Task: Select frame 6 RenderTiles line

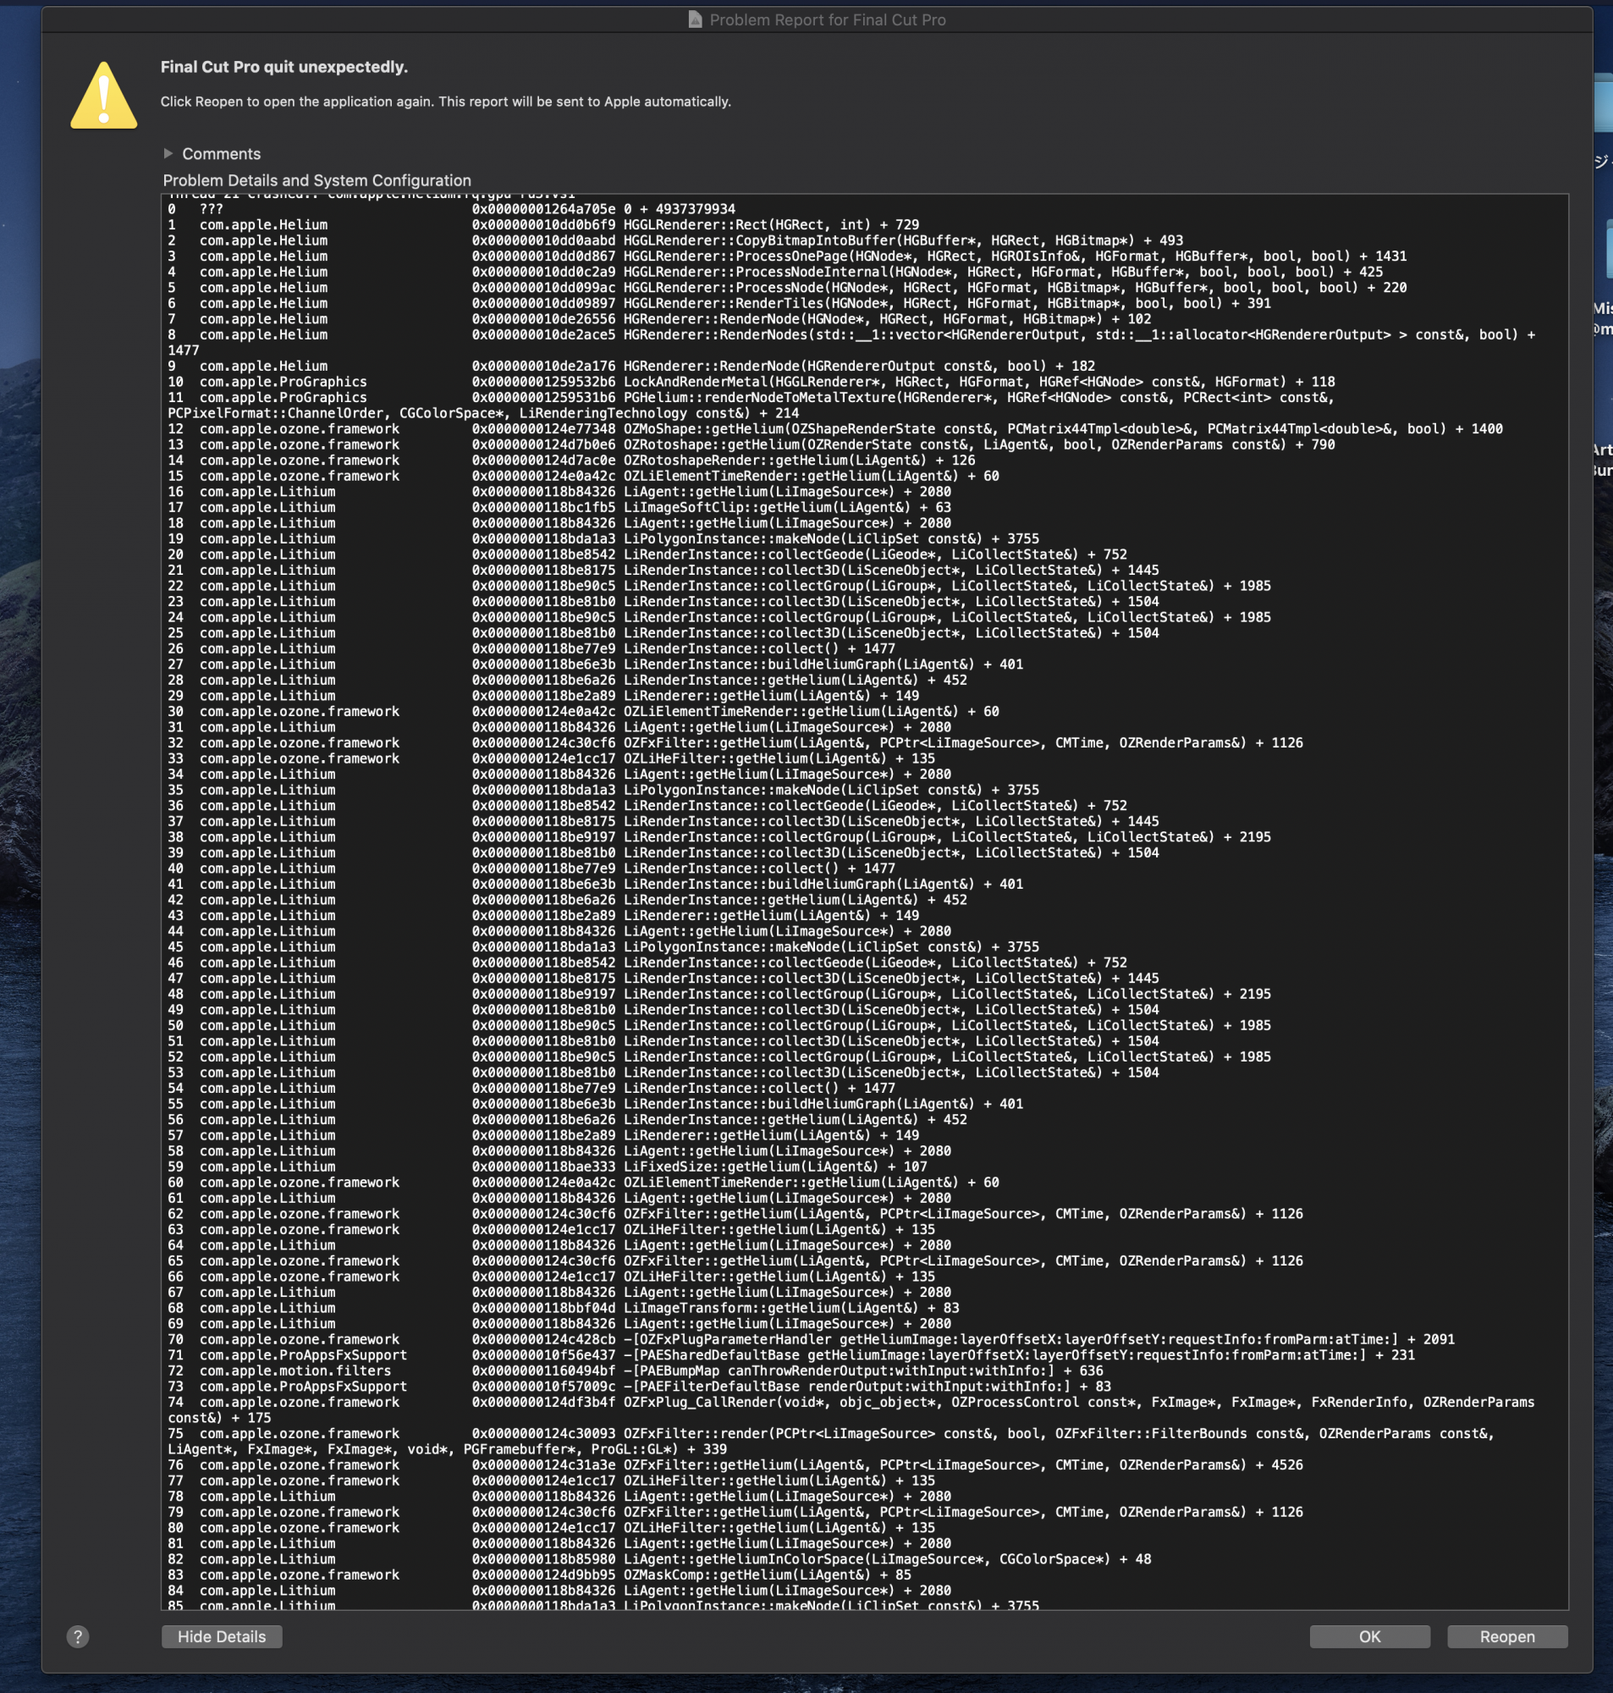Action: point(718,304)
